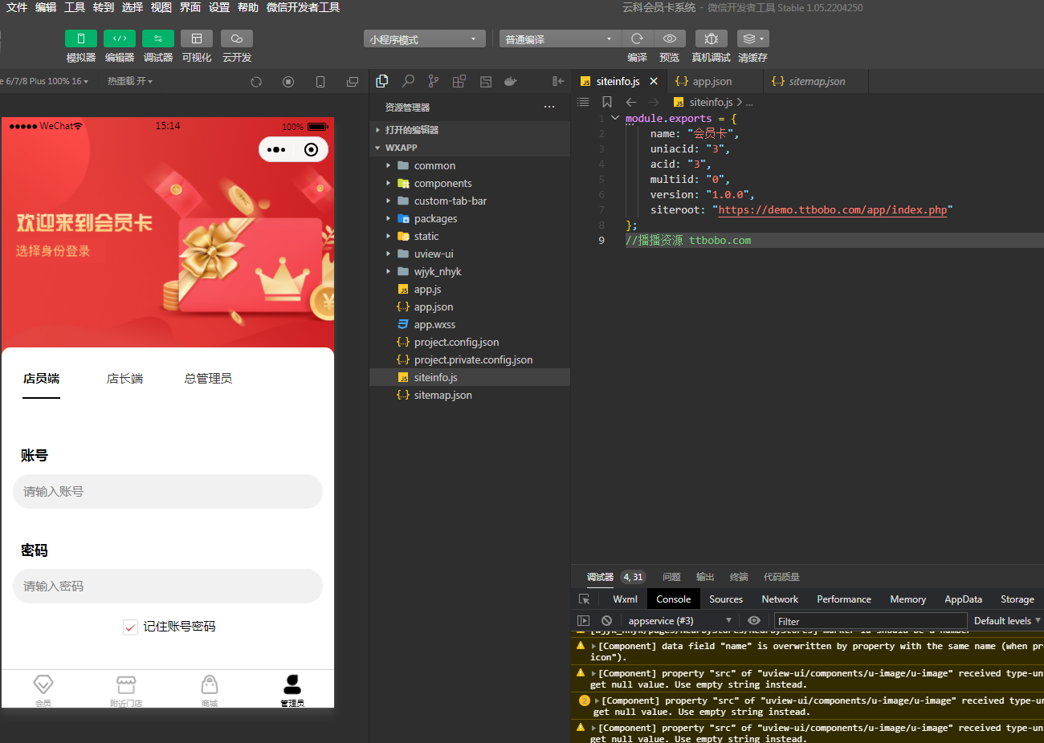The height and width of the screenshot is (743, 1044).
Task: Open the appservice context dropdown
Action: tap(679, 621)
